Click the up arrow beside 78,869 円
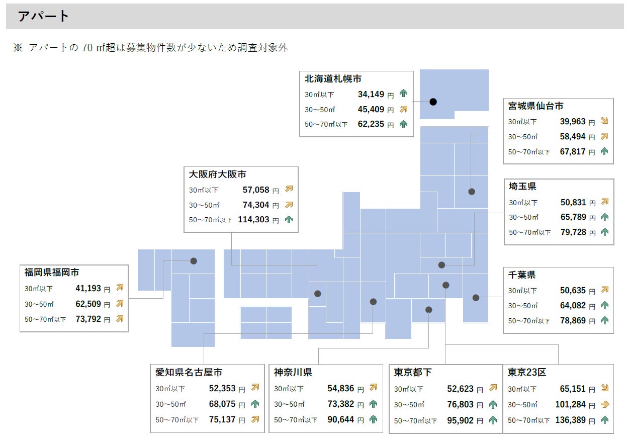This screenshot has height=442, width=628. click(604, 320)
